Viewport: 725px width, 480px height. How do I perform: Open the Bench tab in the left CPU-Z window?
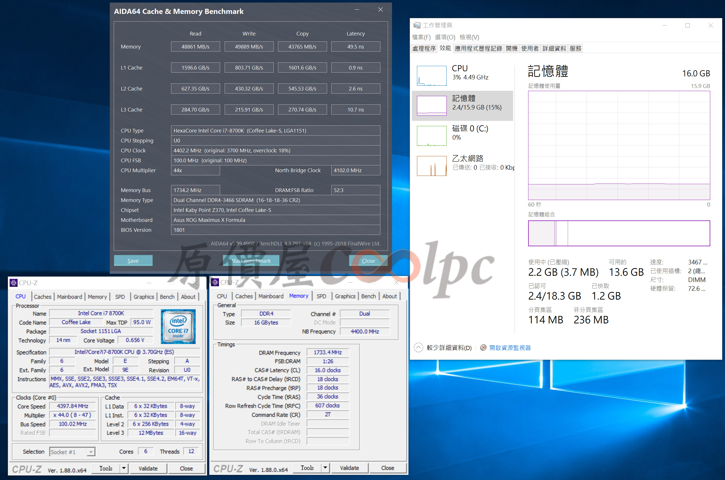pyautogui.click(x=167, y=297)
